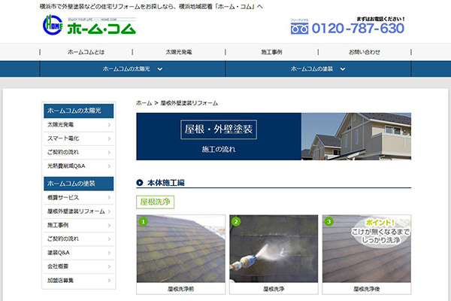
Task: Open the 屋根洗浄前 roof photo
Action: tap(181, 248)
